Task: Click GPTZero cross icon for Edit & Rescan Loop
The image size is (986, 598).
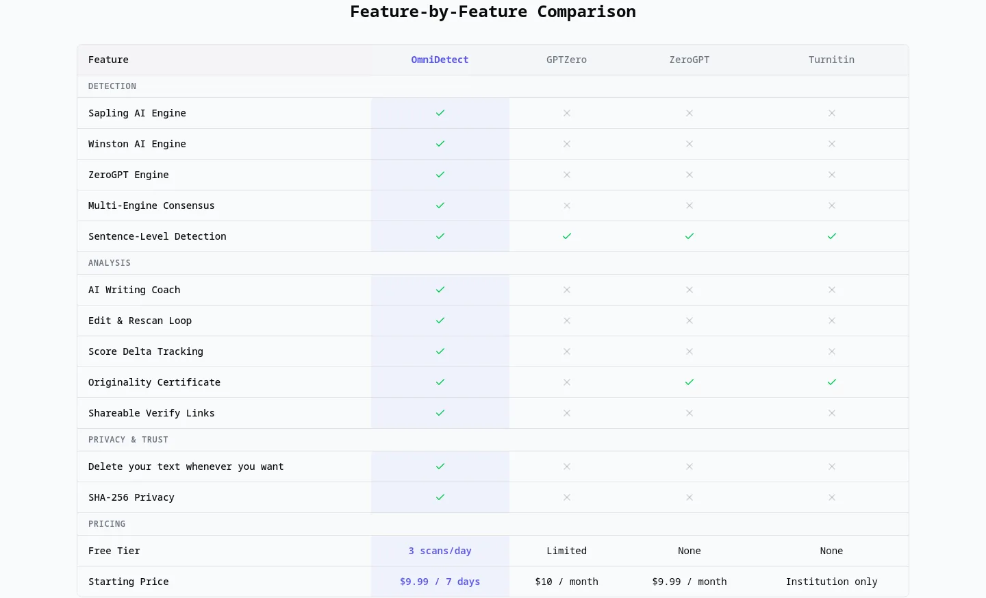Action: tap(567, 321)
